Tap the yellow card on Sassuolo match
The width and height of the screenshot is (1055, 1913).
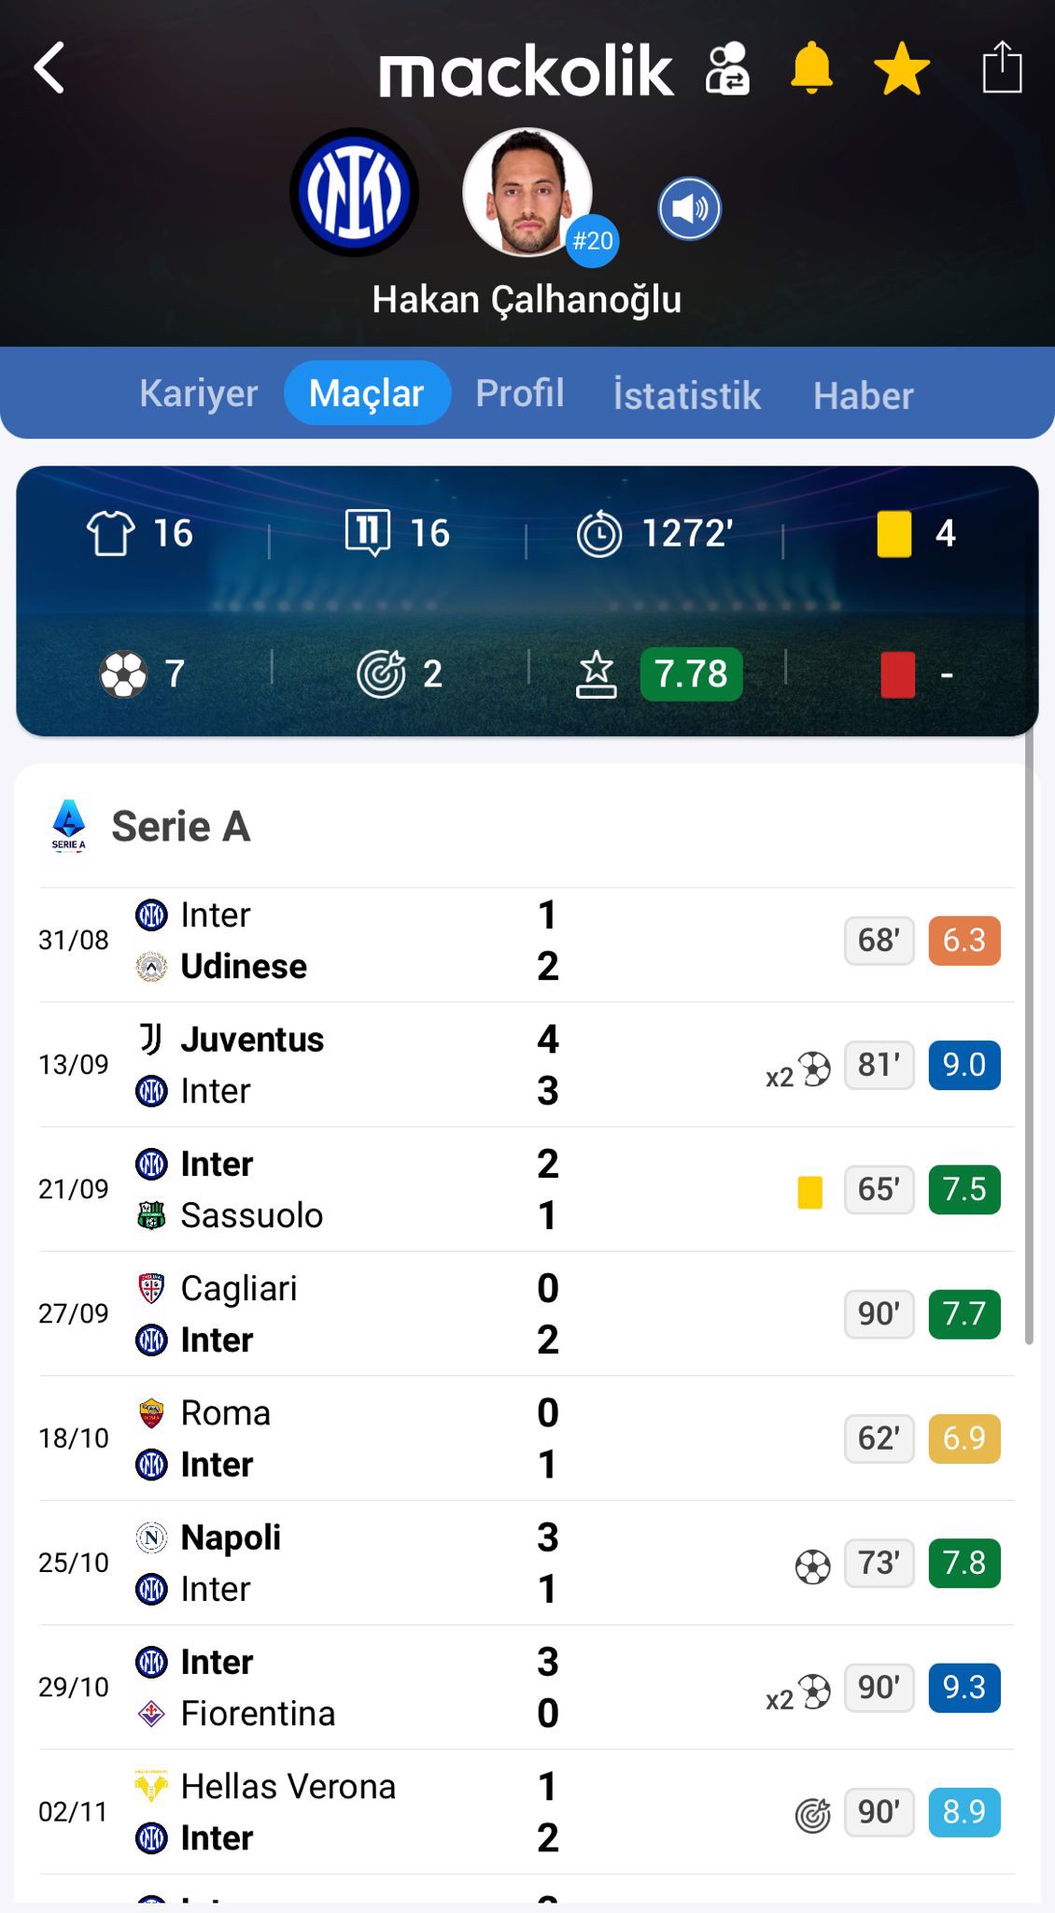tap(809, 1193)
